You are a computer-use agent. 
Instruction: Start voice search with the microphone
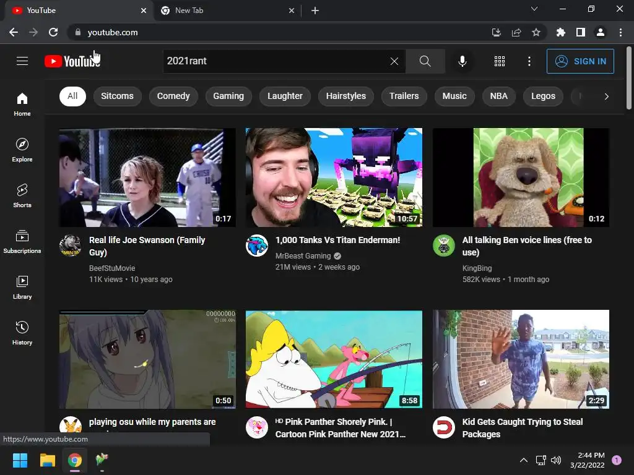click(x=462, y=61)
